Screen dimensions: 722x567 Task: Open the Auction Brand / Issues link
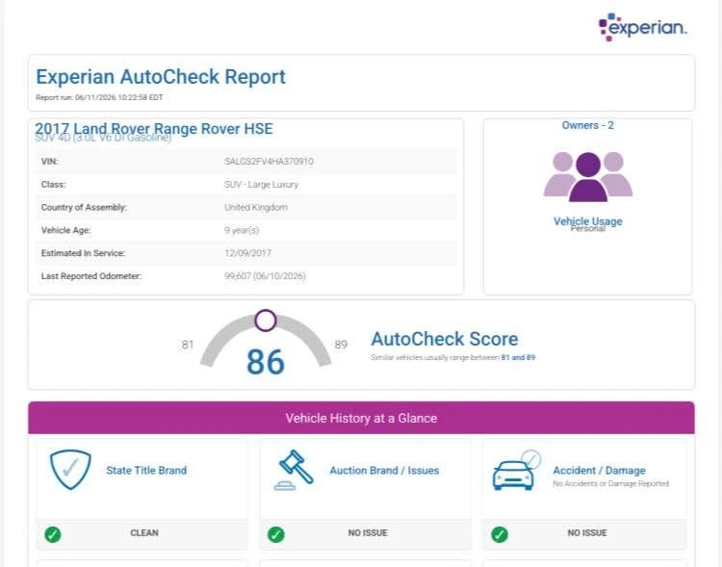pyautogui.click(x=384, y=471)
